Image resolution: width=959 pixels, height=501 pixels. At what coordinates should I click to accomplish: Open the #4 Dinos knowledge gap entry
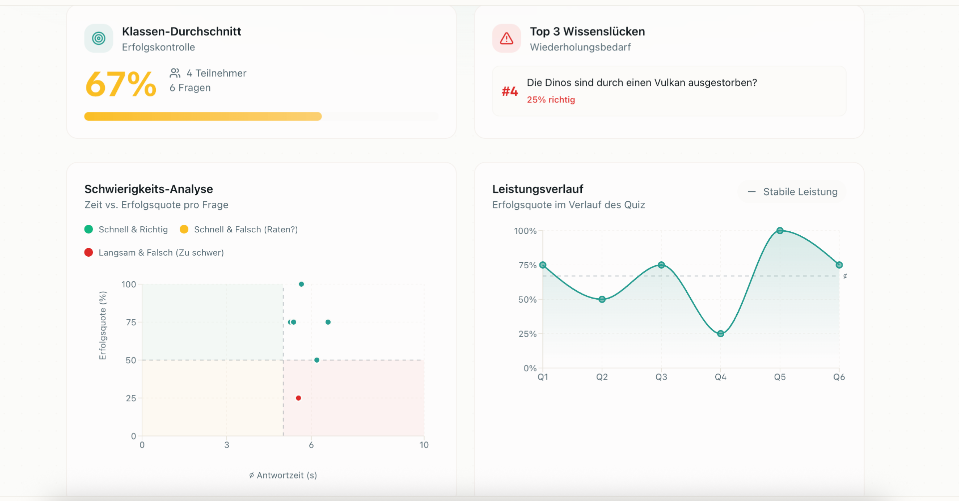(x=669, y=91)
